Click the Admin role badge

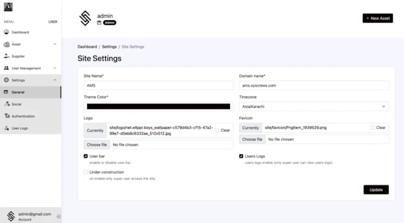[x=109, y=23]
